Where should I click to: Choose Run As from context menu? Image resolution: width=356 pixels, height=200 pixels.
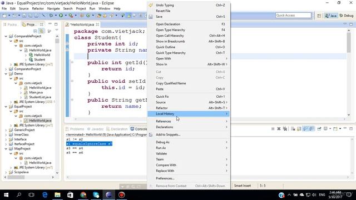[x=189, y=148]
